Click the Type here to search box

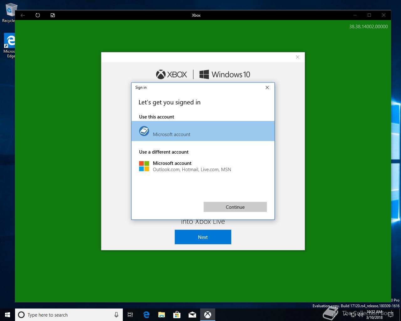click(x=69, y=315)
